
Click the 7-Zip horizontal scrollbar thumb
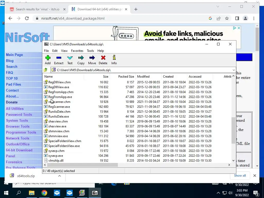click(x=83, y=165)
